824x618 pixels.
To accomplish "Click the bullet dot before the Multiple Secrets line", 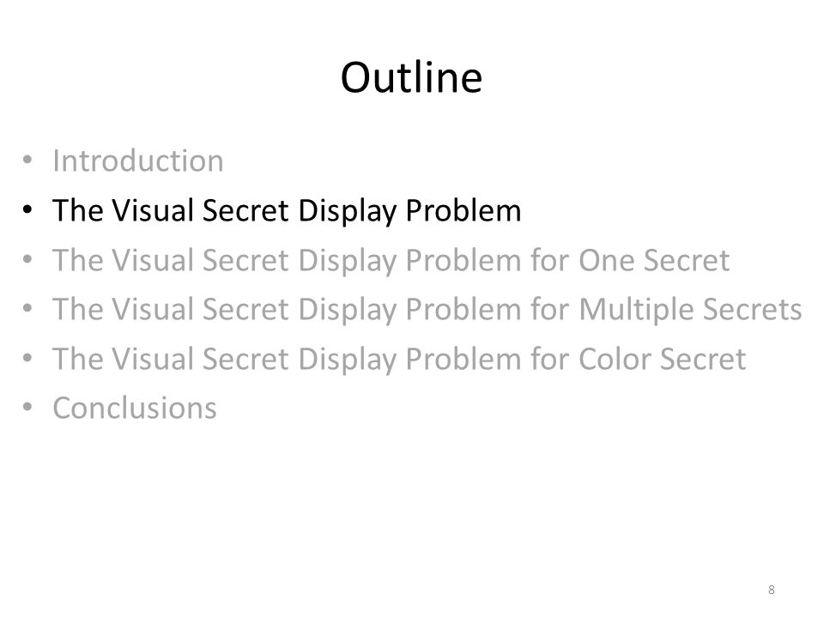I will (x=27, y=308).
